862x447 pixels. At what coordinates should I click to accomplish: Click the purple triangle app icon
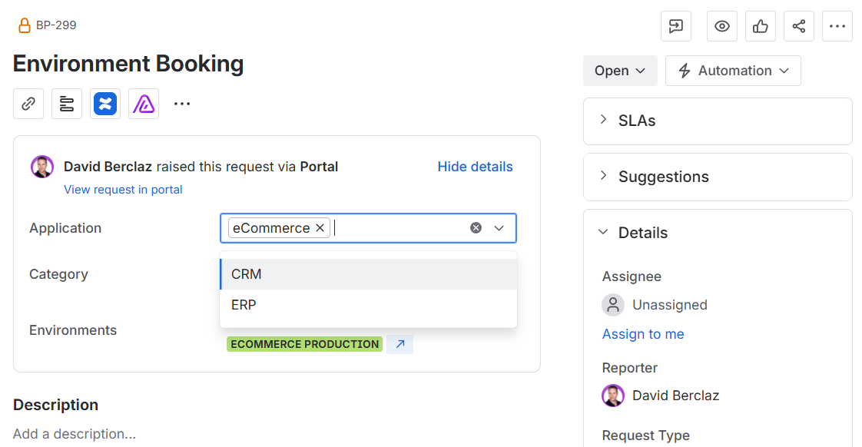click(144, 104)
